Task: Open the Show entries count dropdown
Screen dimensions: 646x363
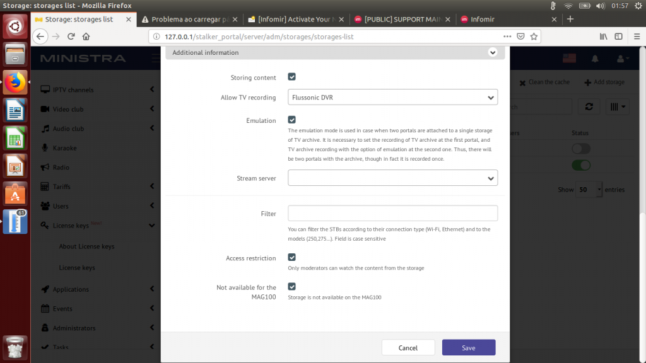Action: point(589,189)
